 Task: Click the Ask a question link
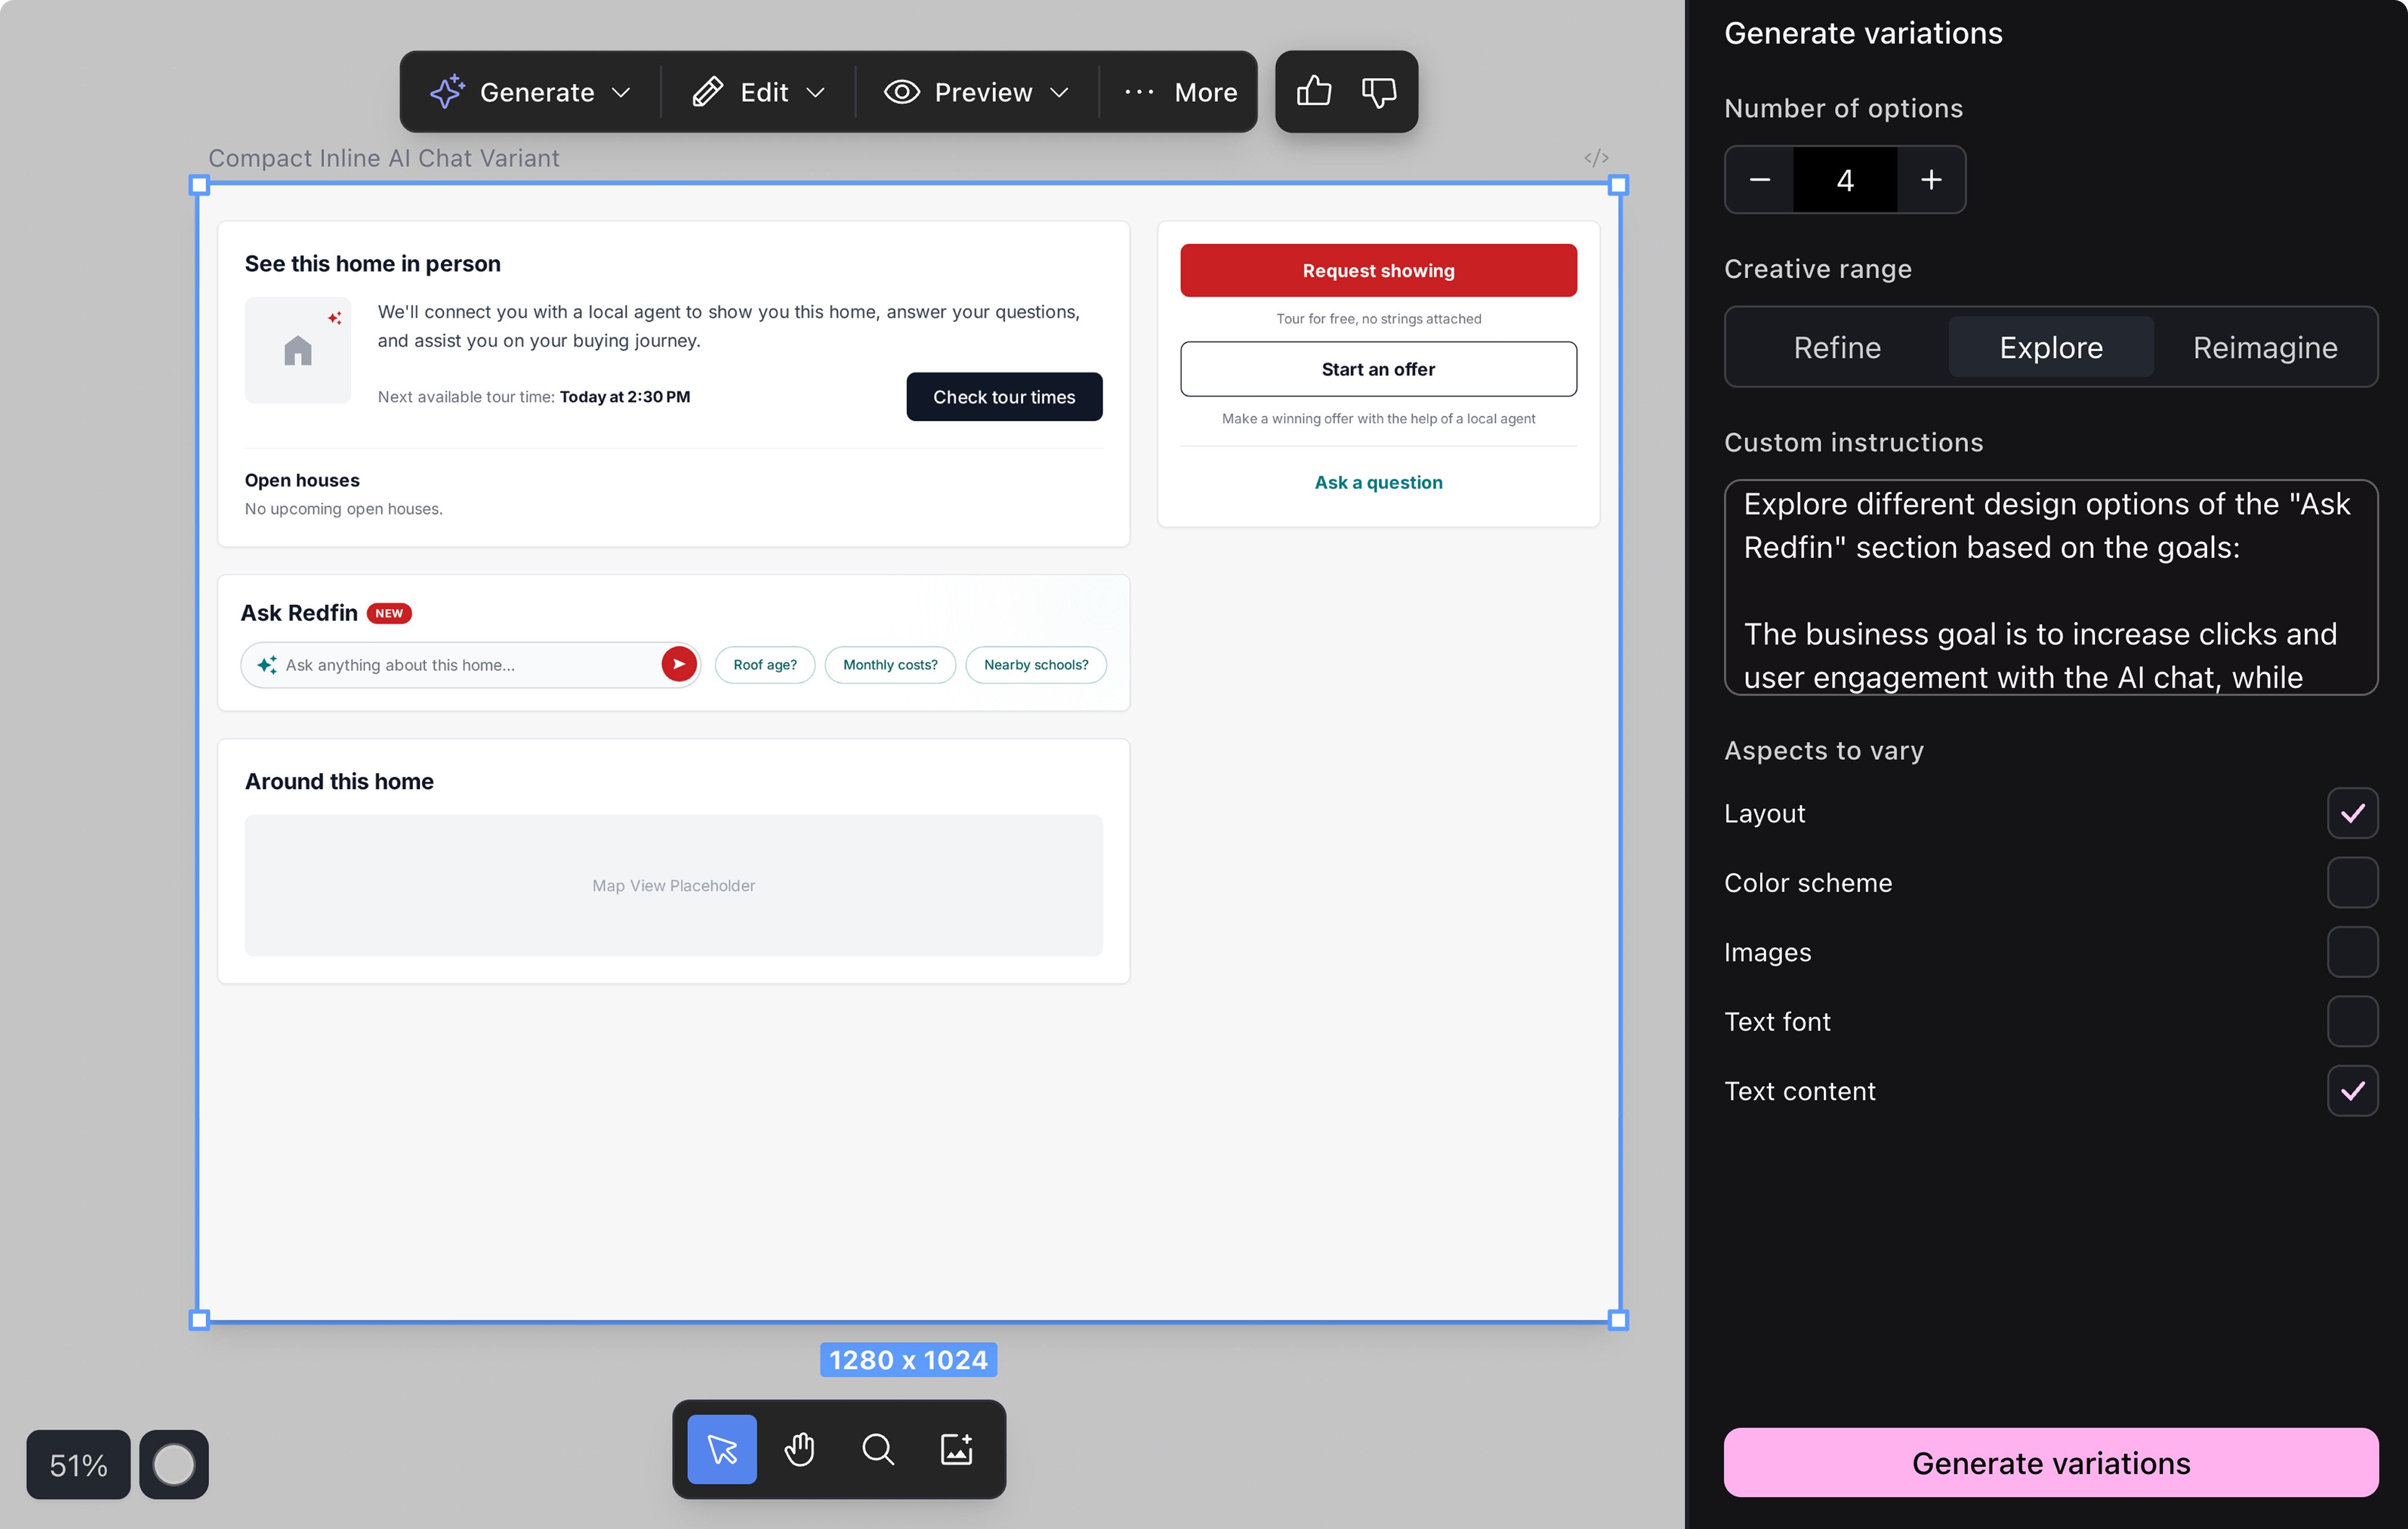click(1378, 482)
